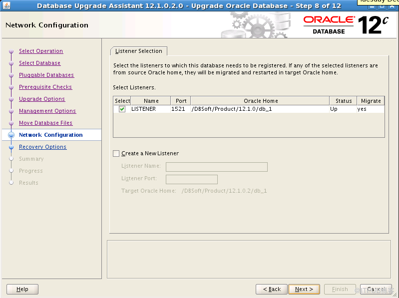Click the Select Operation step bullet
Screen dimensions: 399x298
click(11, 51)
